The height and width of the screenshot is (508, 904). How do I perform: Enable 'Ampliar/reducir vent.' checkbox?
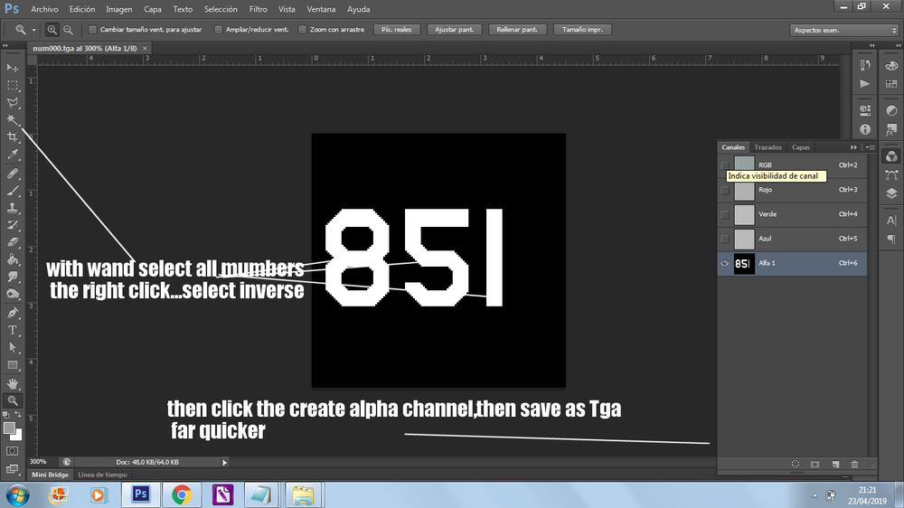(x=218, y=30)
